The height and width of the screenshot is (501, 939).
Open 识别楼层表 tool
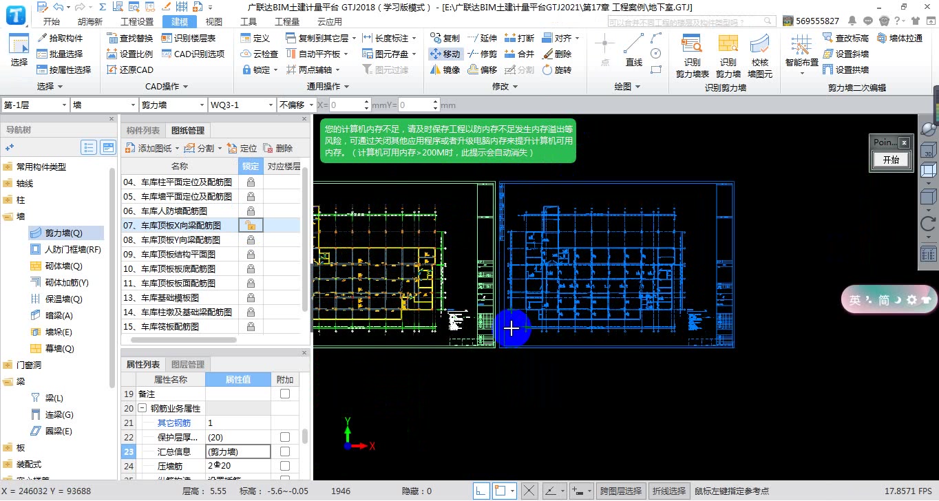189,38
